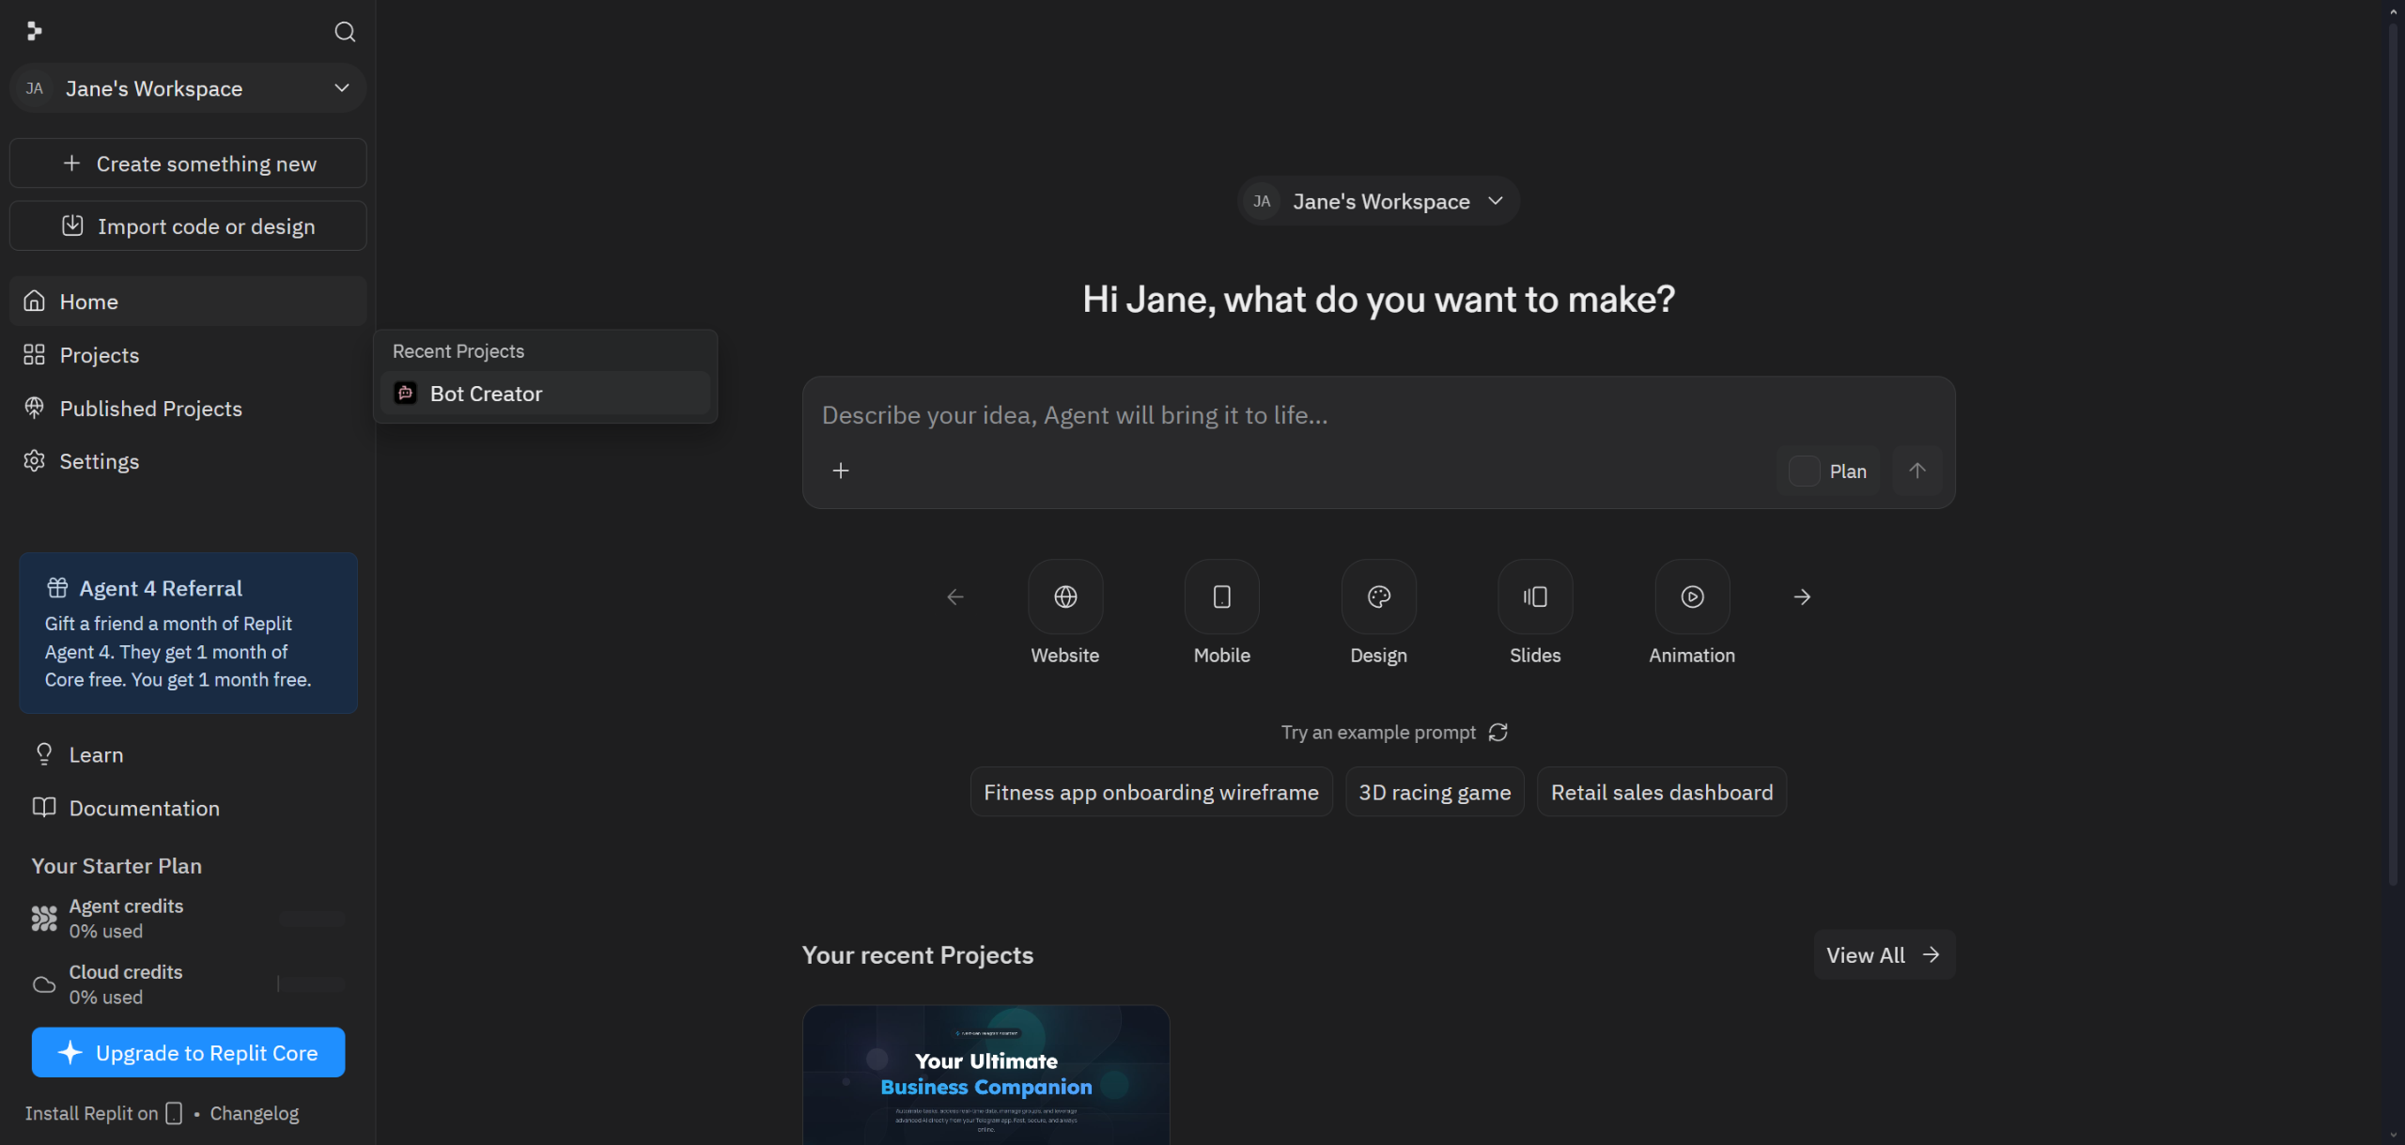Toggle the Plan checkbox

[x=1804, y=471]
